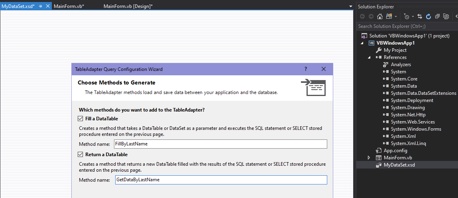Open the document tabs overflow dropdown
The image size is (458, 198).
tap(350, 6)
